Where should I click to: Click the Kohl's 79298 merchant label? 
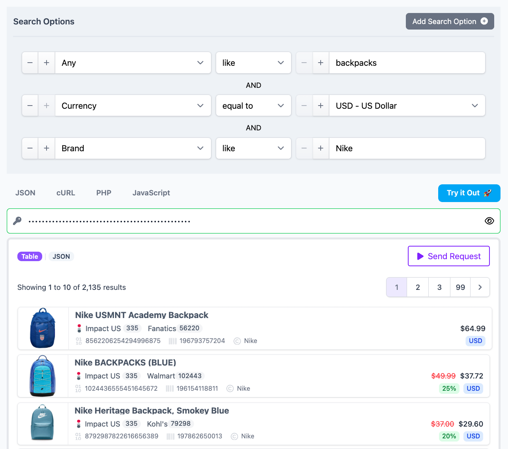click(x=170, y=424)
